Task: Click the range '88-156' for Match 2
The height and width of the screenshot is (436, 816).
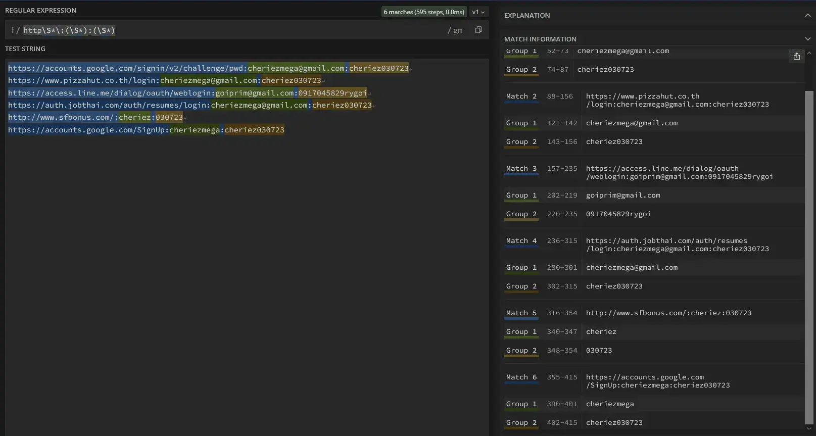Action: [x=560, y=96]
